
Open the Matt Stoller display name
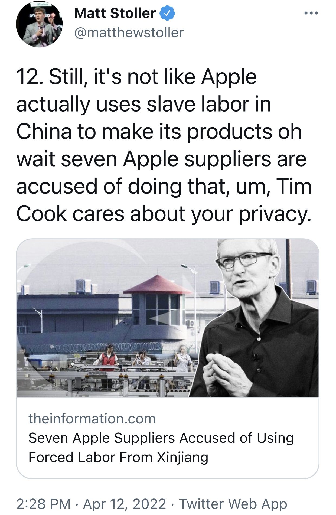point(115,13)
